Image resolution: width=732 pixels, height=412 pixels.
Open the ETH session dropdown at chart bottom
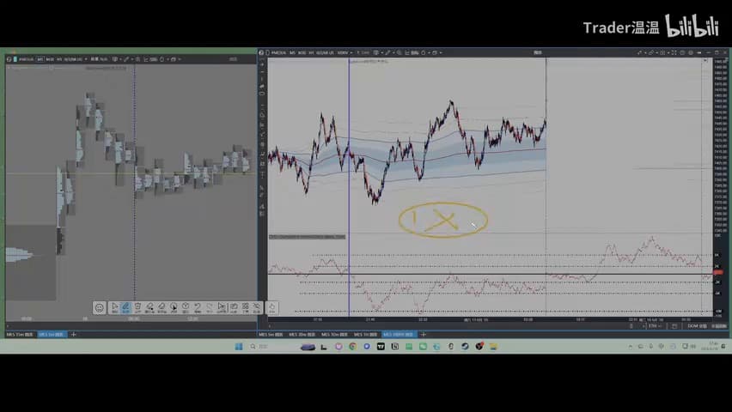[655, 326]
